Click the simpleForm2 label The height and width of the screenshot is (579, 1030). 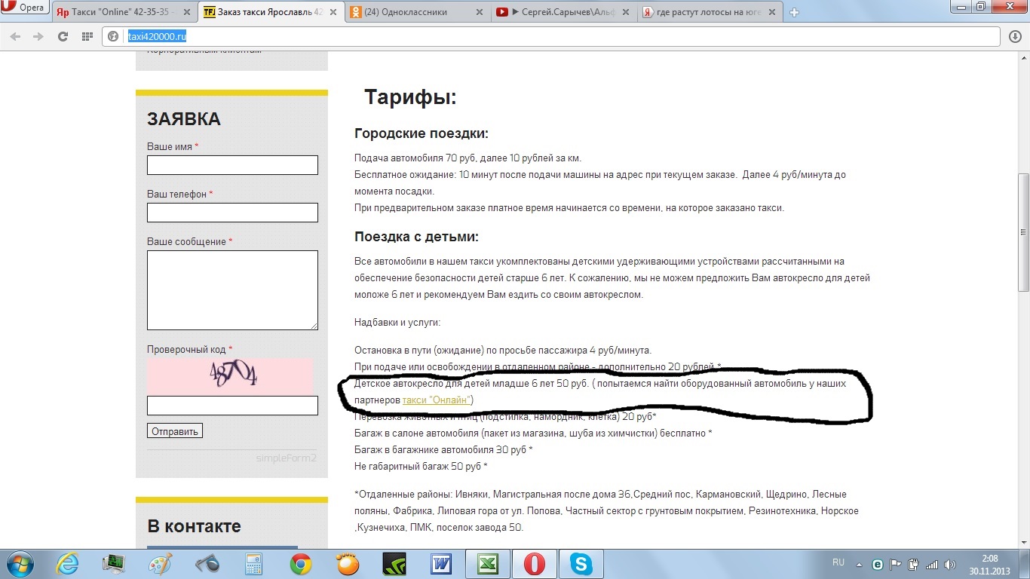(286, 458)
